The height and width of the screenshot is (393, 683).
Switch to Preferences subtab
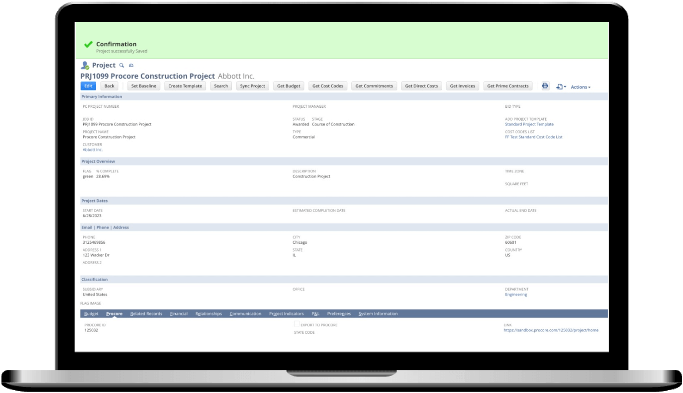(339, 314)
